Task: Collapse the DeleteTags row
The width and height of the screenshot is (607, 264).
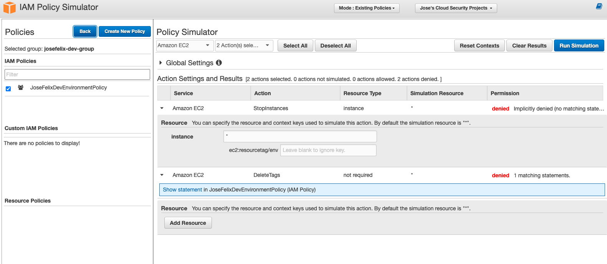Action: tap(162, 175)
